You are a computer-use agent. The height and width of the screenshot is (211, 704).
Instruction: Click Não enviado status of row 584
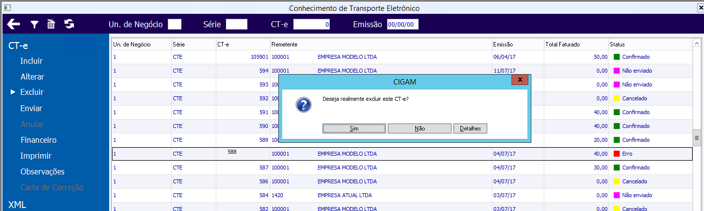coord(637,195)
